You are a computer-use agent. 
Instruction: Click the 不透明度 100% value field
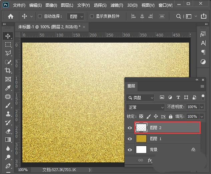(192, 107)
